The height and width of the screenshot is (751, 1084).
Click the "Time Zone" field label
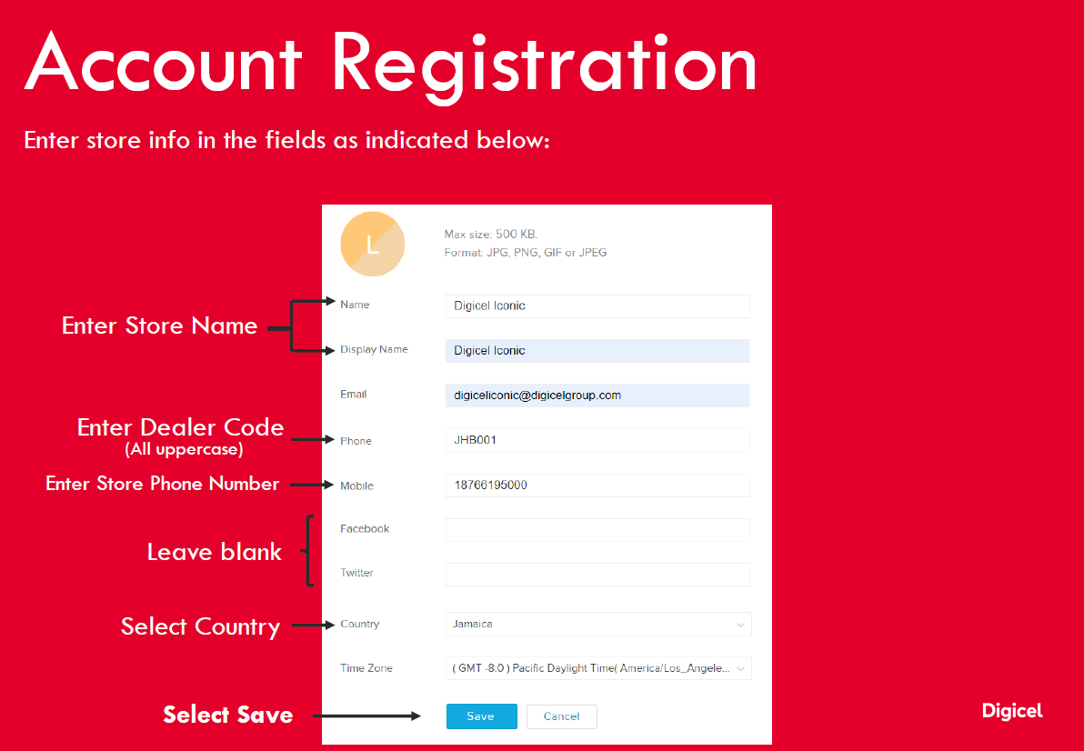(366, 668)
